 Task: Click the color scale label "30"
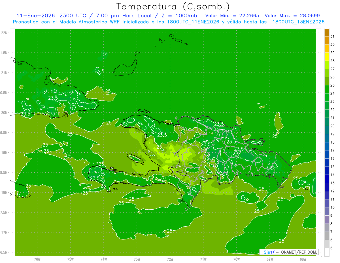click(x=332, y=45)
